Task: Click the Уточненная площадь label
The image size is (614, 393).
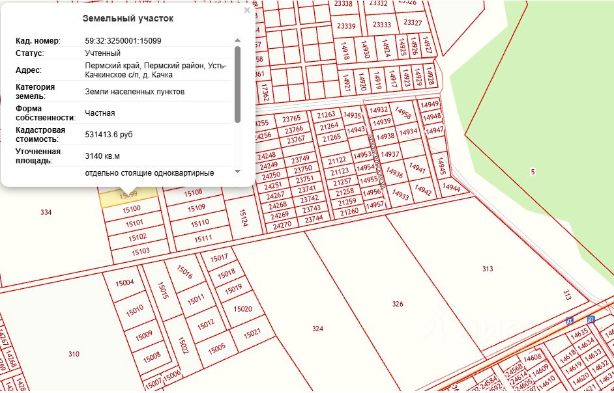Action: (38, 156)
